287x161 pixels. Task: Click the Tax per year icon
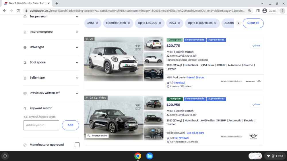tap(25, 17)
